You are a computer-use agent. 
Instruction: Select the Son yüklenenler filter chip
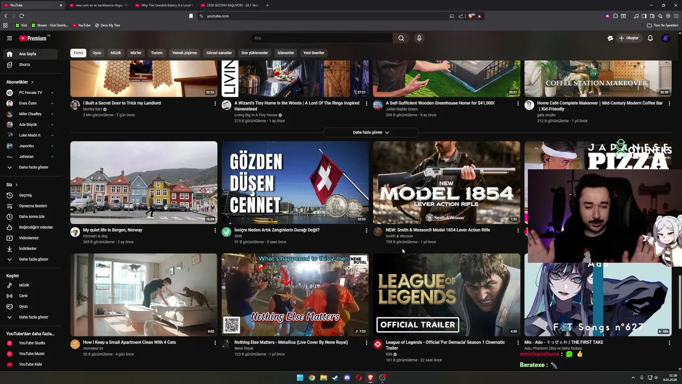point(255,53)
